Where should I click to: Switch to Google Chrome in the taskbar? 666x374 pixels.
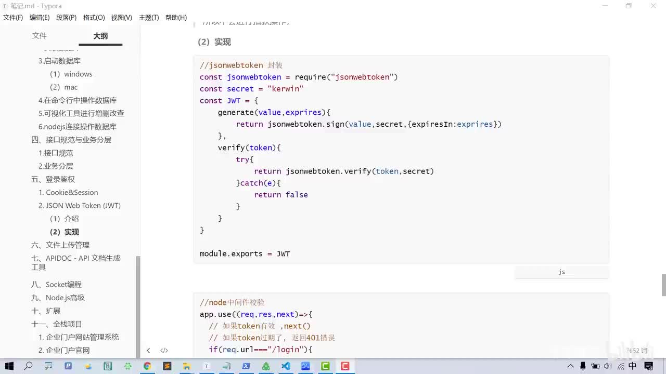[x=147, y=366]
